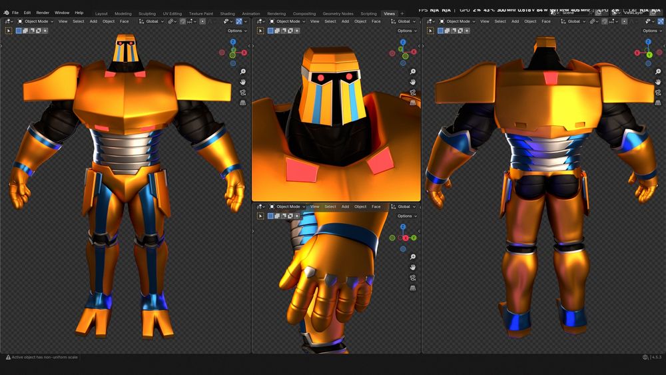Click red X axis on left viewport gizmo

(244, 53)
